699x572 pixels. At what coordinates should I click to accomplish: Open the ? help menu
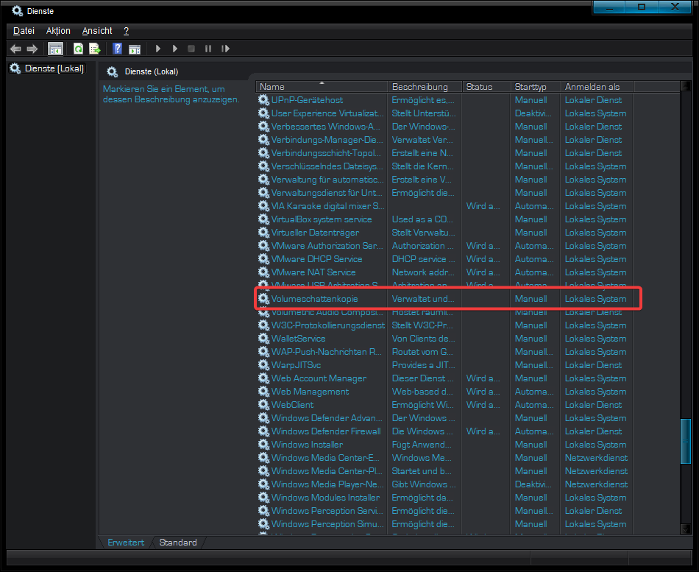pos(126,31)
